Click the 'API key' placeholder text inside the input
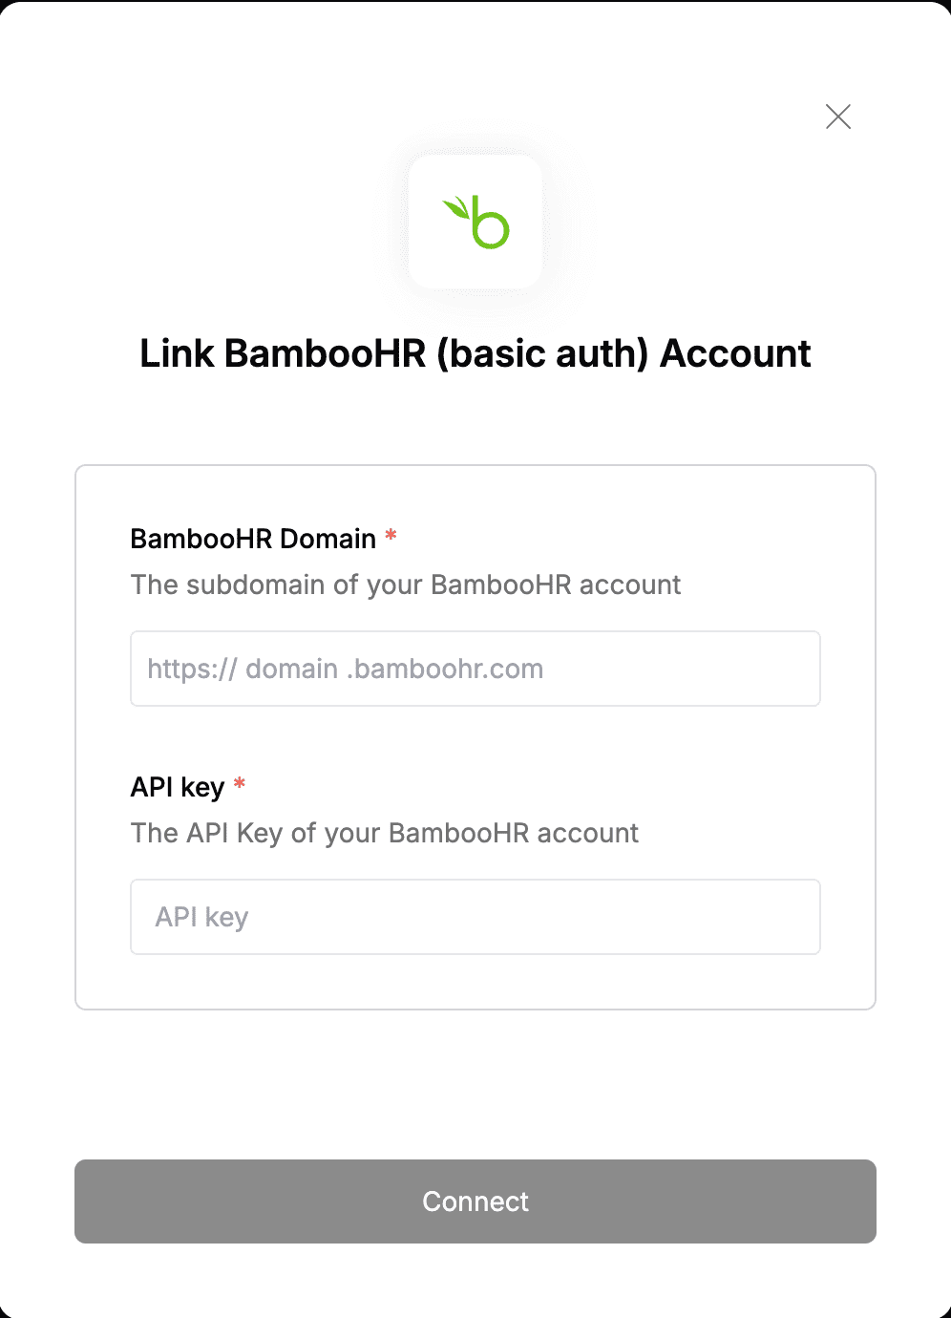 pos(201,917)
